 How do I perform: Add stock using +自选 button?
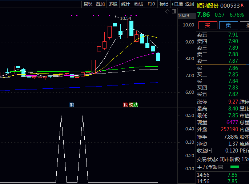pos(177,4)
